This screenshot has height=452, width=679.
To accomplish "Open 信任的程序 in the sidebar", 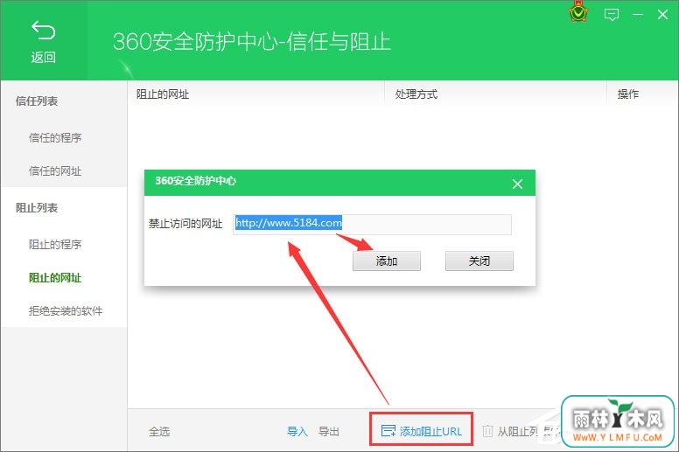I will click(x=55, y=137).
